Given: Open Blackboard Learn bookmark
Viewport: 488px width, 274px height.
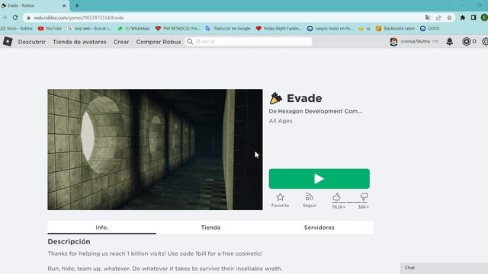Looking at the screenshot, I should [x=395, y=28].
